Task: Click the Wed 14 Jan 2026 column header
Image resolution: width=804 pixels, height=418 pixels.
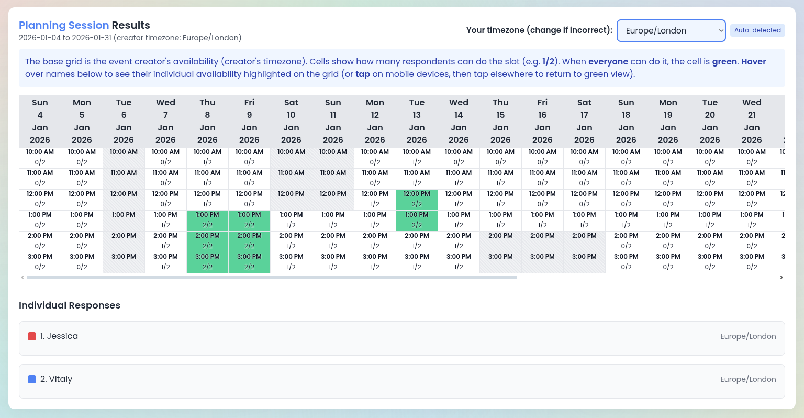Action: click(459, 121)
